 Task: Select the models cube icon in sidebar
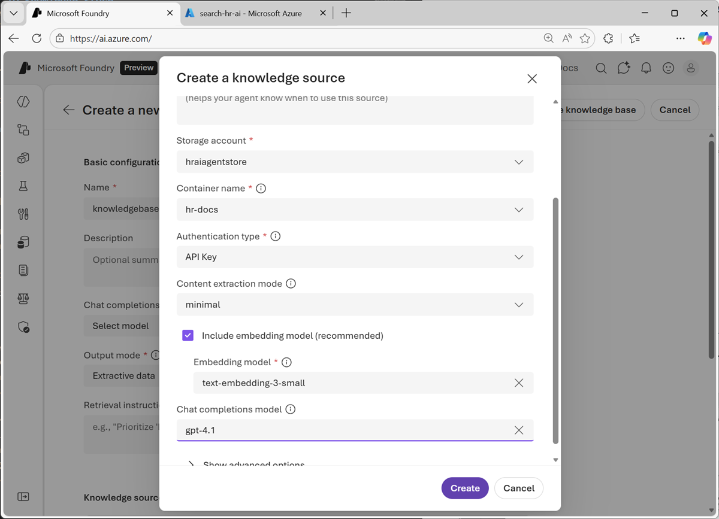23,157
